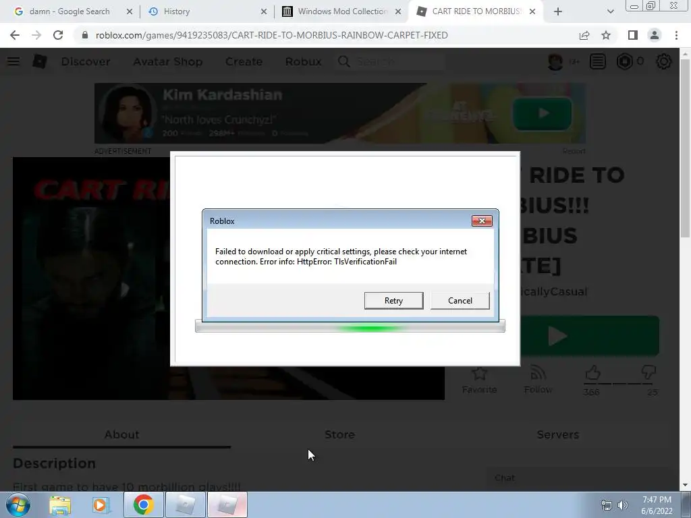Expand the tab search dropdown arrow
The image size is (691, 518).
[610, 12]
